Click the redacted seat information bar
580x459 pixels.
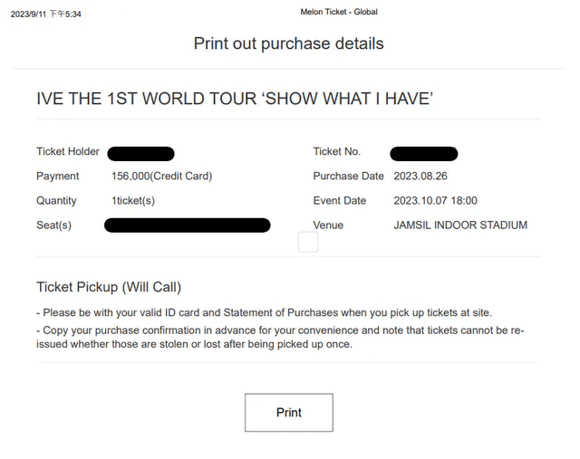pyautogui.click(x=187, y=225)
